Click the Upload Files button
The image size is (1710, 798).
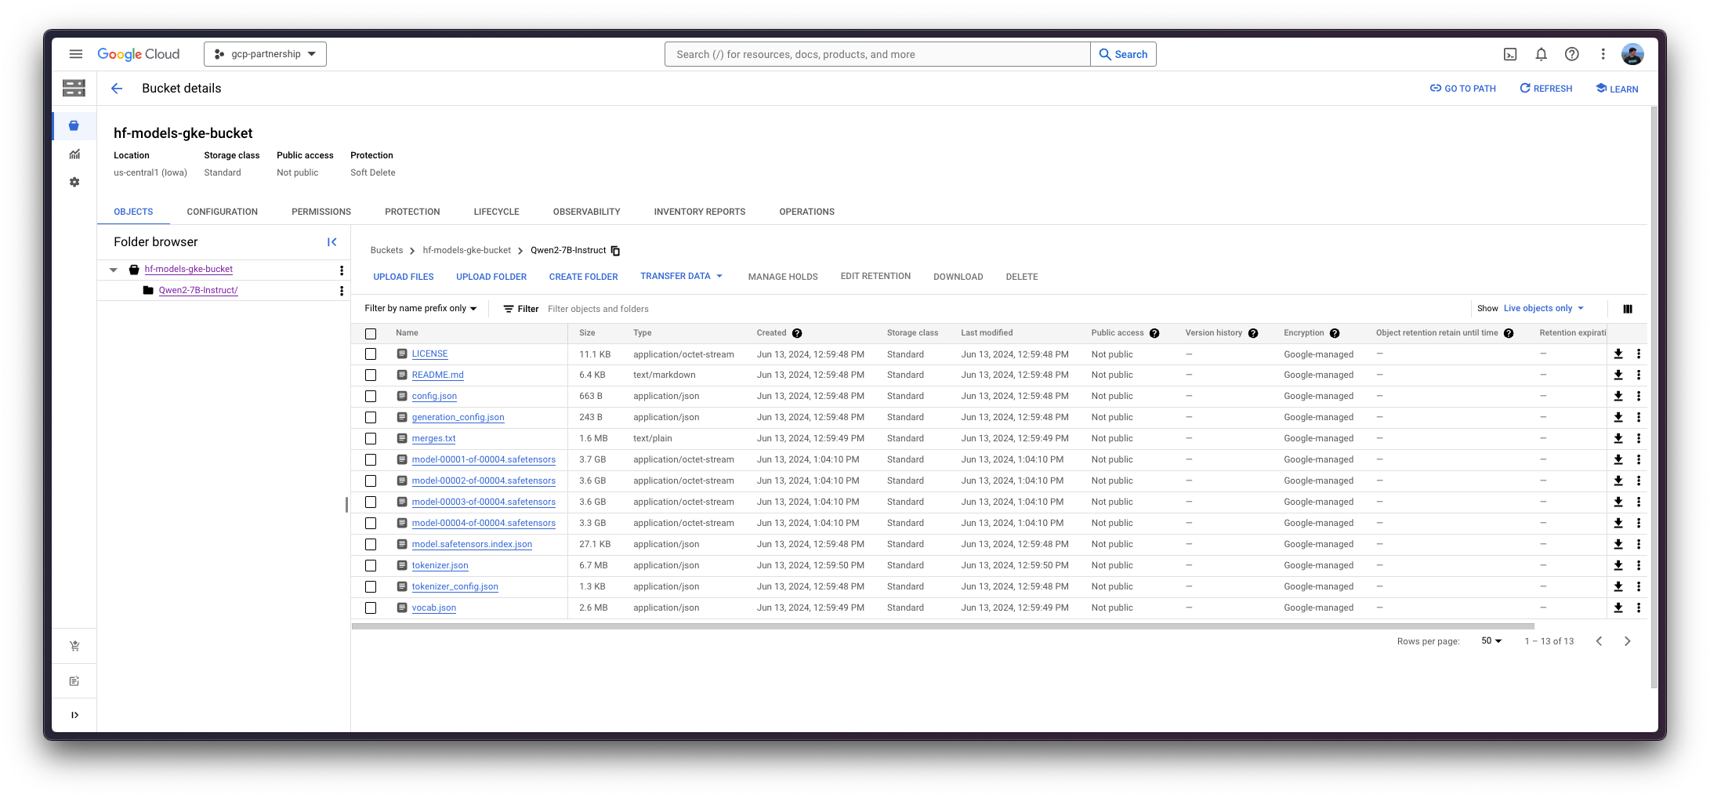[x=404, y=277]
